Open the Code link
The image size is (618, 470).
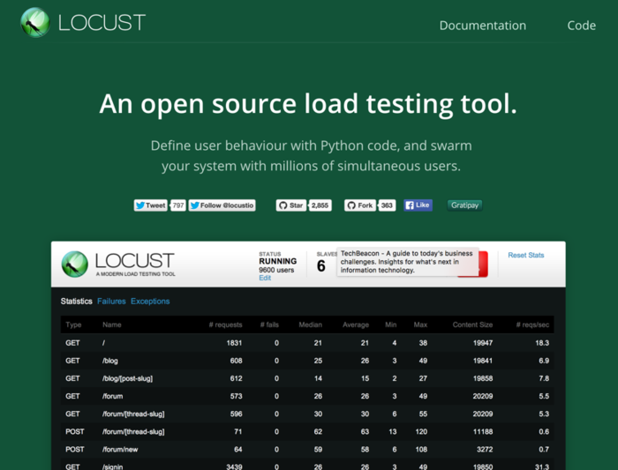(581, 26)
